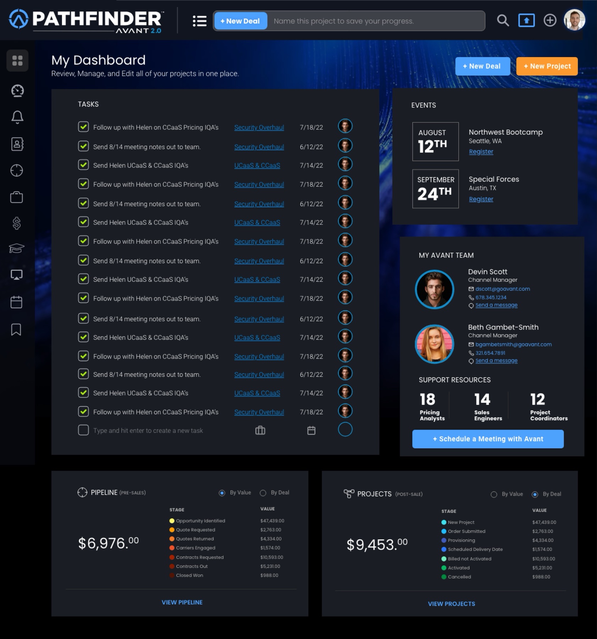Assign new task using empty circle avatar

(345, 430)
